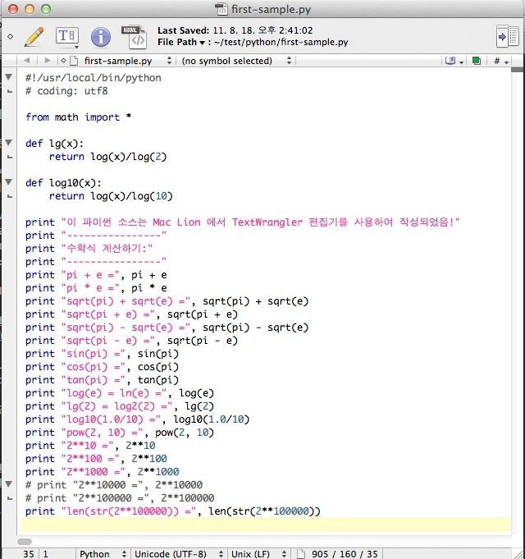Click the 'return log(x)/log(2)' line

[107, 157]
